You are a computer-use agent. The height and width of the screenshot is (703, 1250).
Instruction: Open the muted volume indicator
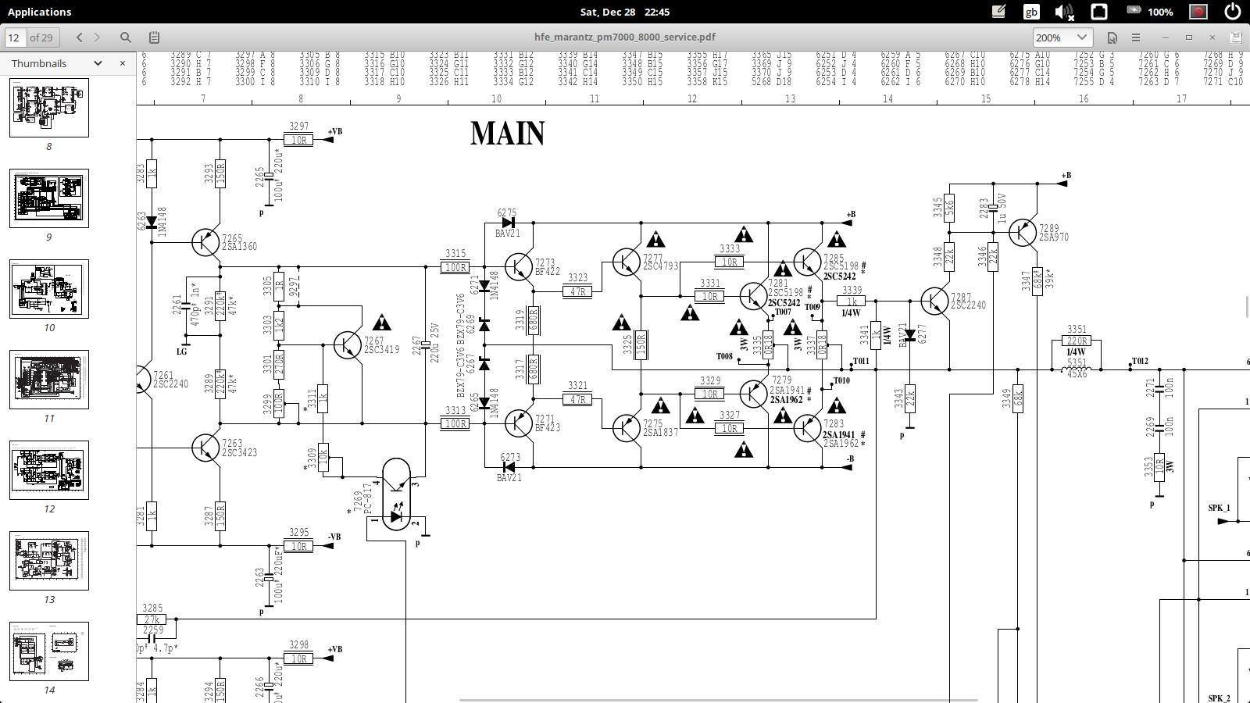tap(1064, 12)
